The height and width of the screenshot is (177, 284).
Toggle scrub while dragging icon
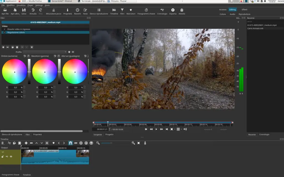[76, 143]
